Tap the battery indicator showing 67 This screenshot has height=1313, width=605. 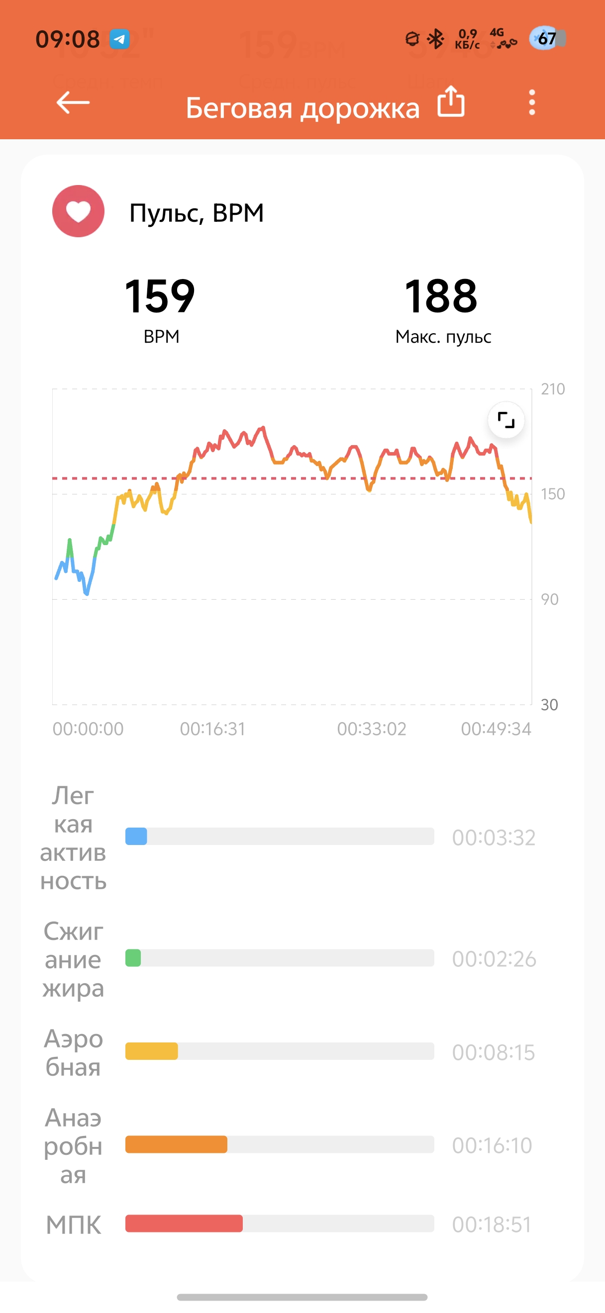coord(547,39)
